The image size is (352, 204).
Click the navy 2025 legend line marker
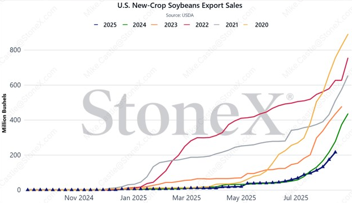(x=96, y=25)
